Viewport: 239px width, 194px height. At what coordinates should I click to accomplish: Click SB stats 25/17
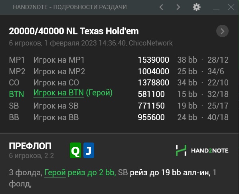pyautogui.click(x=218, y=106)
